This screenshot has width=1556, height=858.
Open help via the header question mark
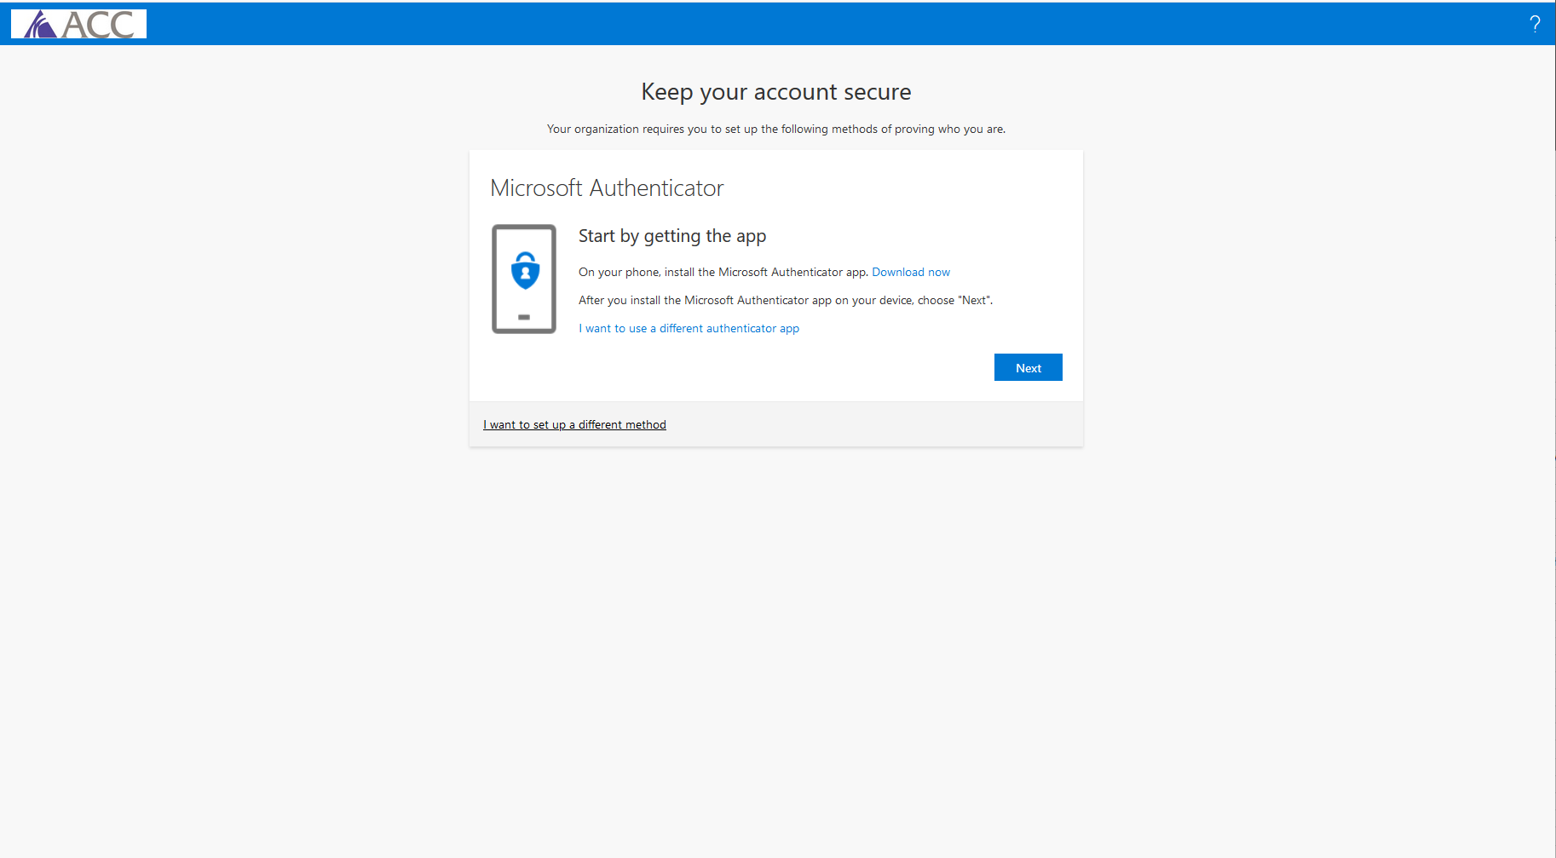1535,23
